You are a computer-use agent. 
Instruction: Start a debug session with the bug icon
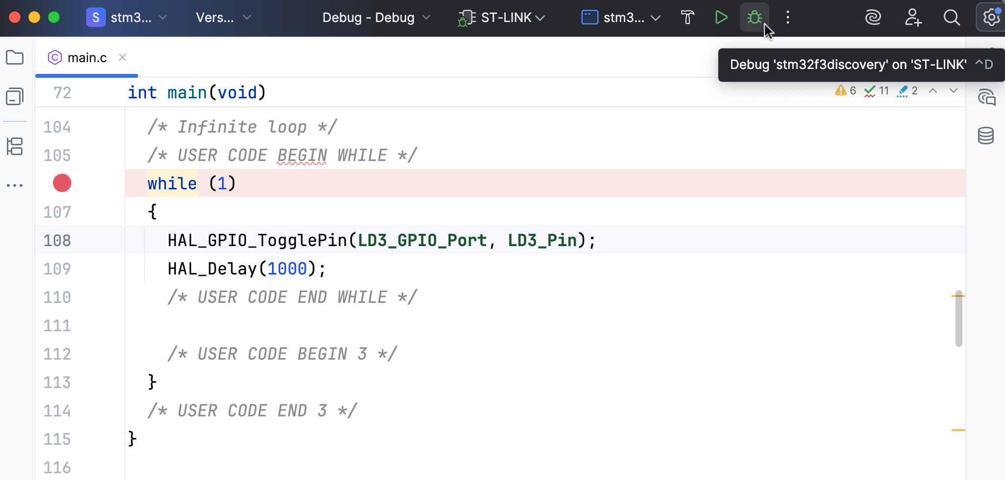click(x=754, y=17)
